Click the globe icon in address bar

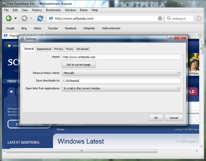51,18
